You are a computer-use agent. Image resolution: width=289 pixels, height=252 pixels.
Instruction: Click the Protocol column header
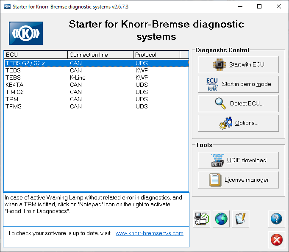click(x=156, y=55)
